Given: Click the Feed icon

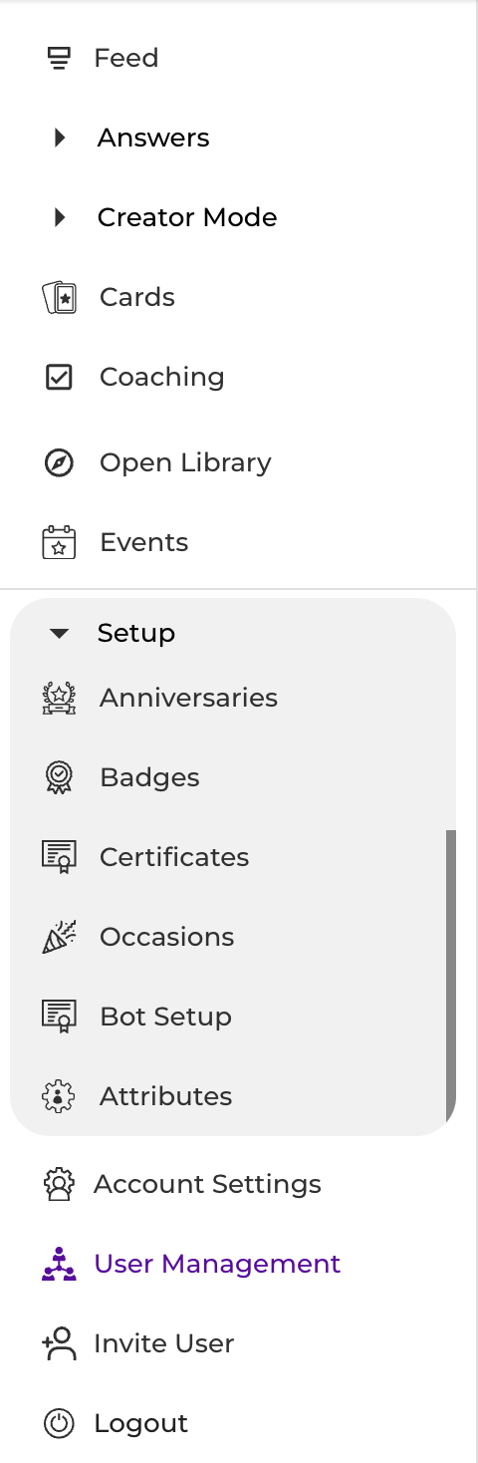Looking at the screenshot, I should click(x=59, y=59).
